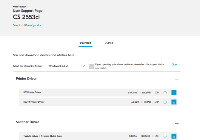200x140 pixels.
Task: Click version 6.2.2215 text
Action: coord(135,102)
